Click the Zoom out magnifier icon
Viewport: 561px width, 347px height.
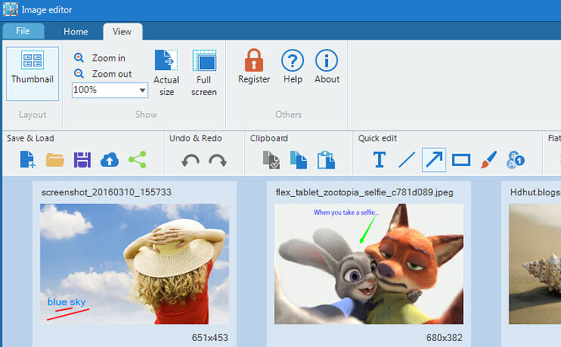point(78,73)
